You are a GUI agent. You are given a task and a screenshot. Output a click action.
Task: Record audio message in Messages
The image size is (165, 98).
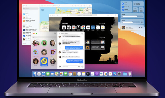pos(79,67)
